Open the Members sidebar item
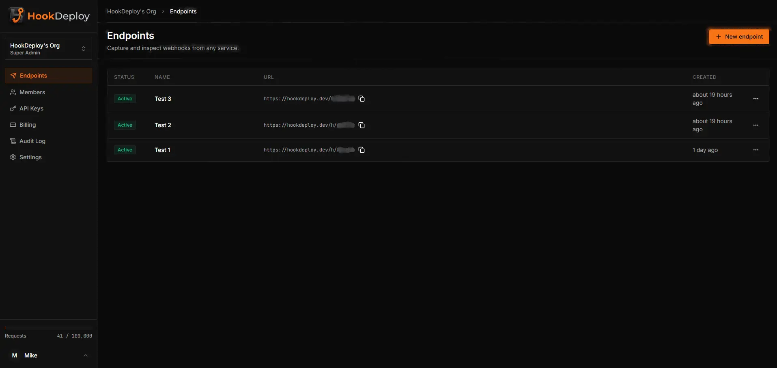Image resolution: width=777 pixels, height=368 pixels. click(48, 92)
